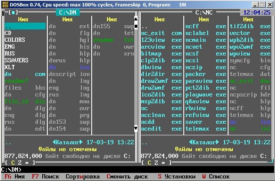This screenshot has width=275, height=181.
Task: Select drive C in the C:\DN panel drive bar
Action: point(13,163)
